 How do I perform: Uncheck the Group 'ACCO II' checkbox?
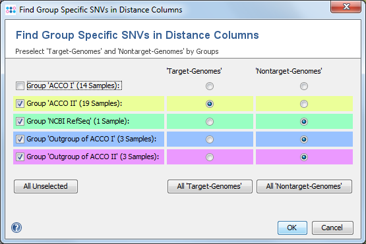point(20,103)
